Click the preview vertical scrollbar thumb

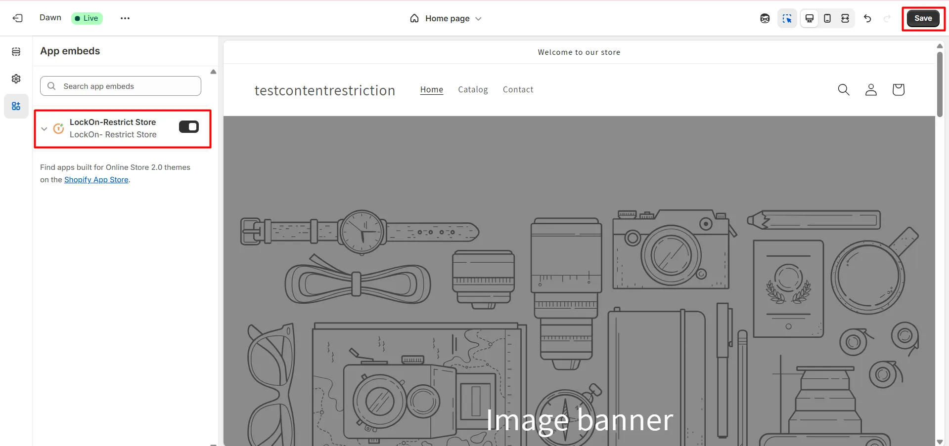coord(940,84)
